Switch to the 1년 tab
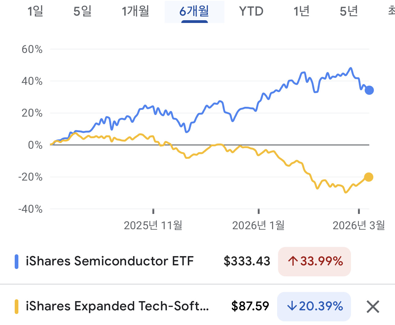Screen dimensions: 395x325 click(x=301, y=12)
